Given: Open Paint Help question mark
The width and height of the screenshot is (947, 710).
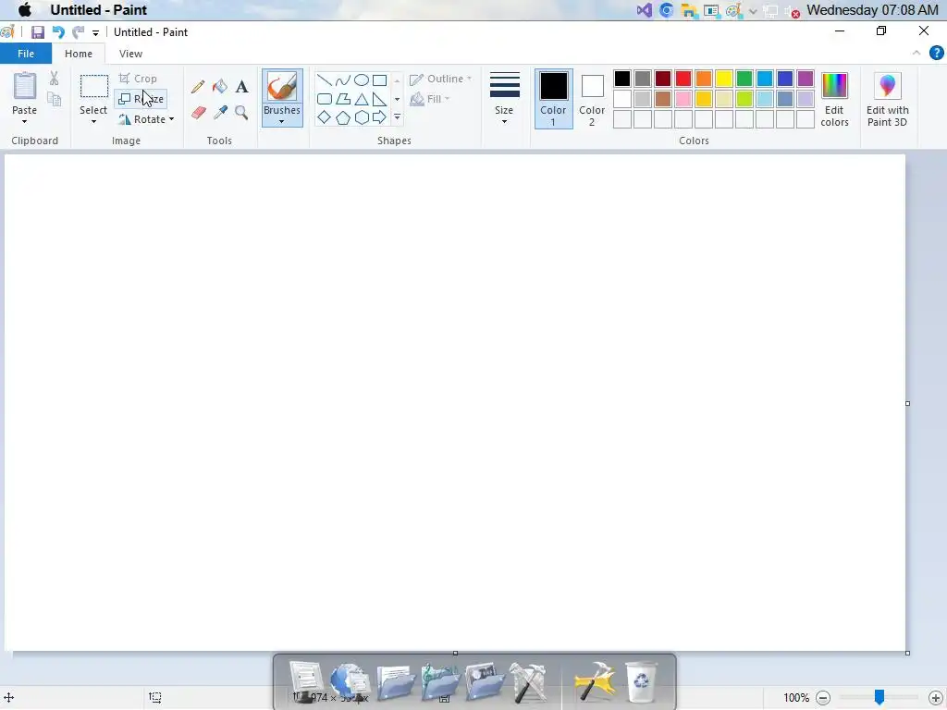Looking at the screenshot, I should [x=936, y=53].
